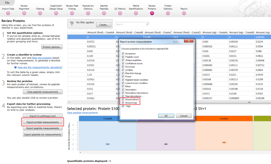The image size is (271, 164).
Task: Toggle the q Value checkbox
Action: coord(123,70)
